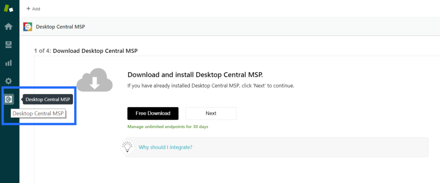This screenshot has width=440, height=183.
Task: Select the Desktop Central MSP tooltip label
Action: pos(47,99)
